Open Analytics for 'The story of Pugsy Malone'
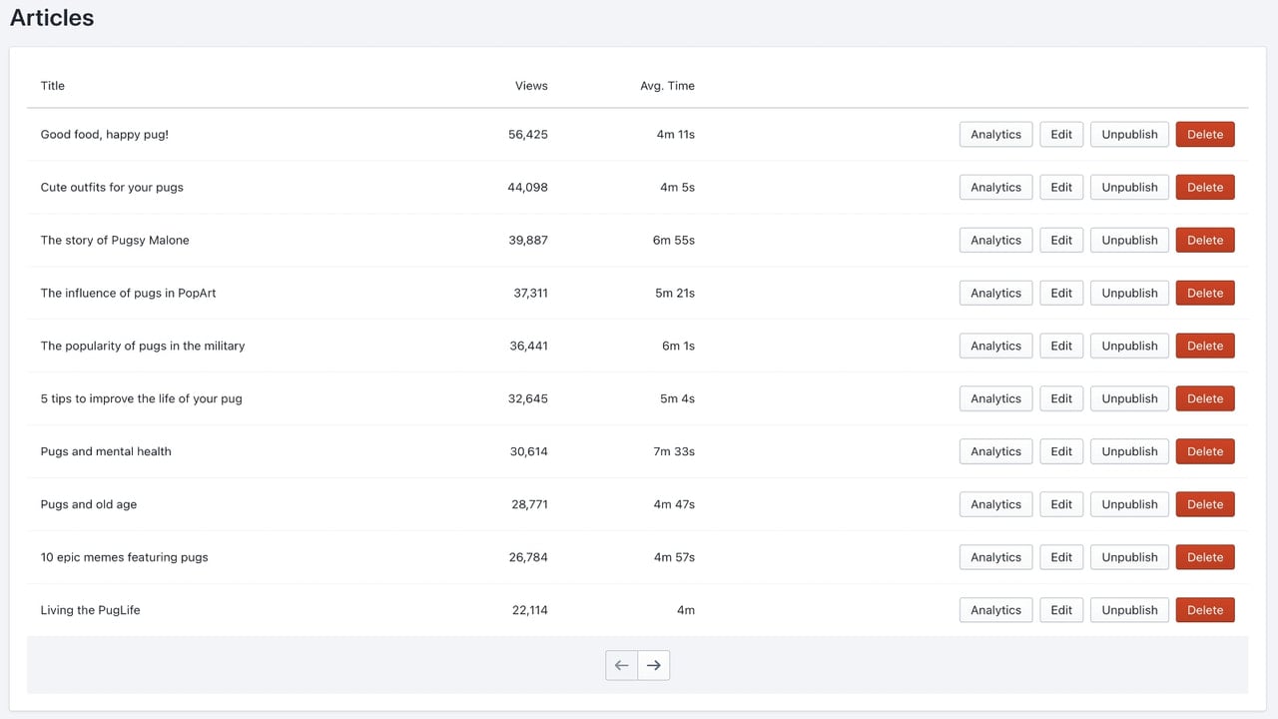Viewport: 1278px width, 719px height. tap(995, 241)
